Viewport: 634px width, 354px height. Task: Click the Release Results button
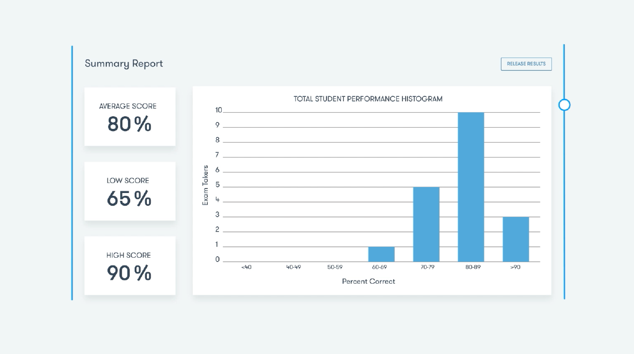click(x=526, y=64)
